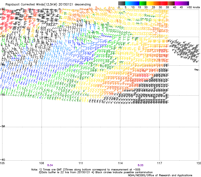
Task: Click the legend tick label '25'
Action: 153,7
